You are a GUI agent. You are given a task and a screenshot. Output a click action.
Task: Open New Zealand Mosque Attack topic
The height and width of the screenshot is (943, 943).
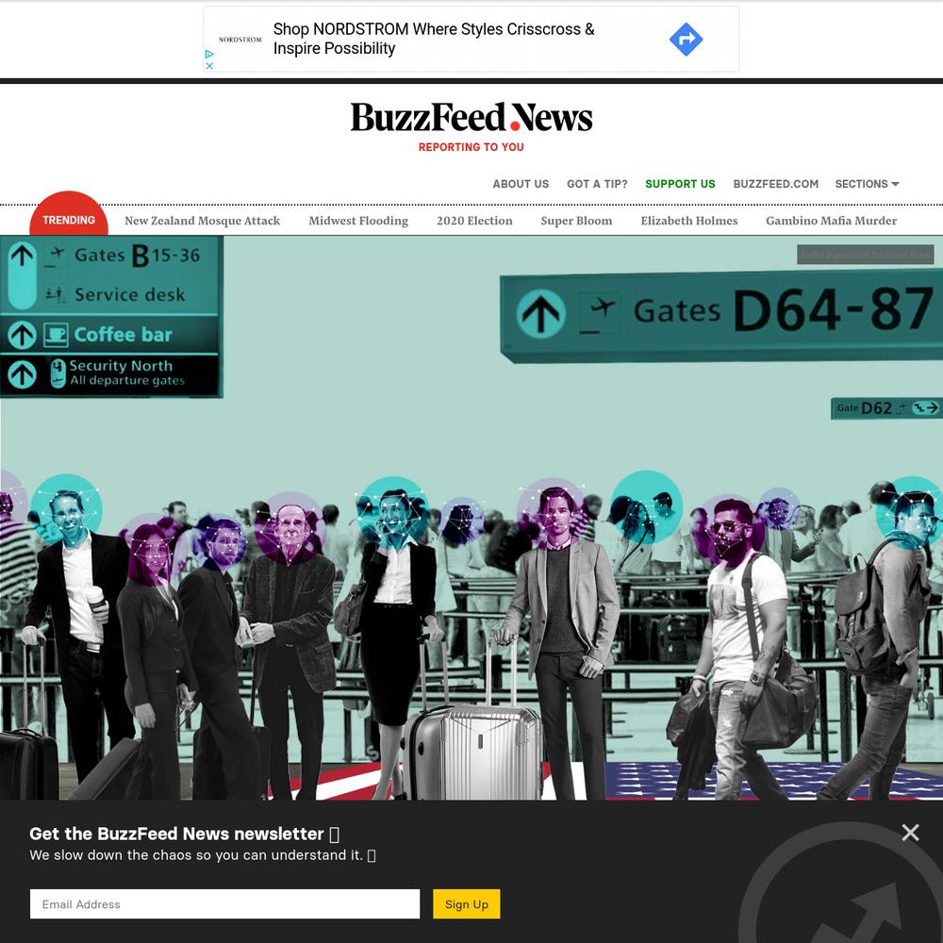pos(202,221)
